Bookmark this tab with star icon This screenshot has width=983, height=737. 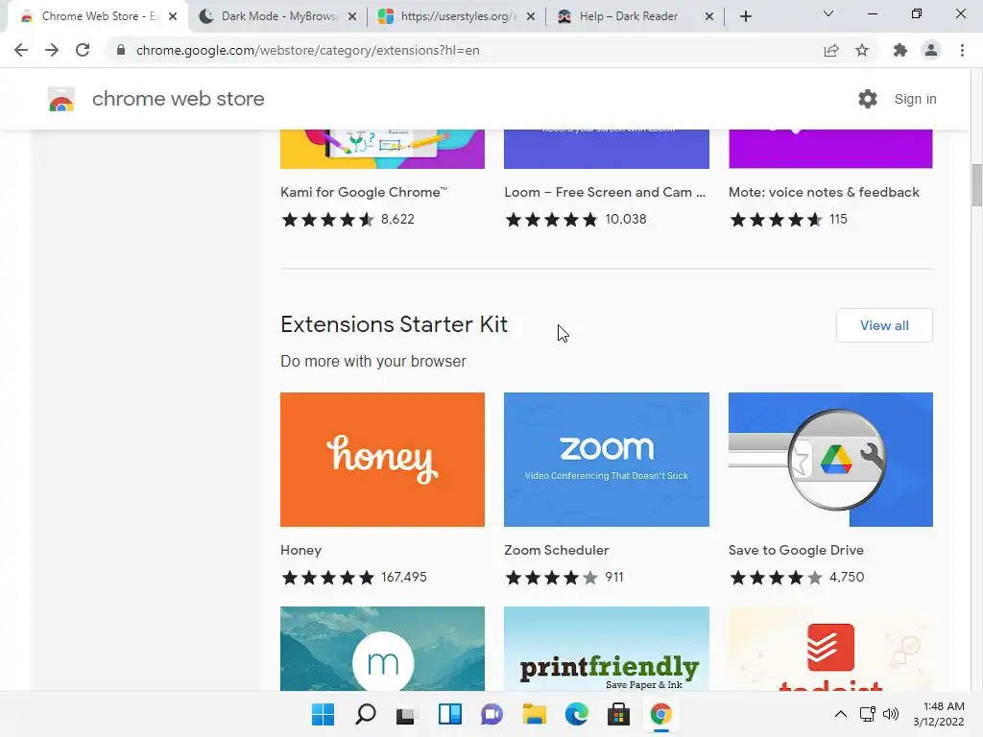[x=862, y=50]
